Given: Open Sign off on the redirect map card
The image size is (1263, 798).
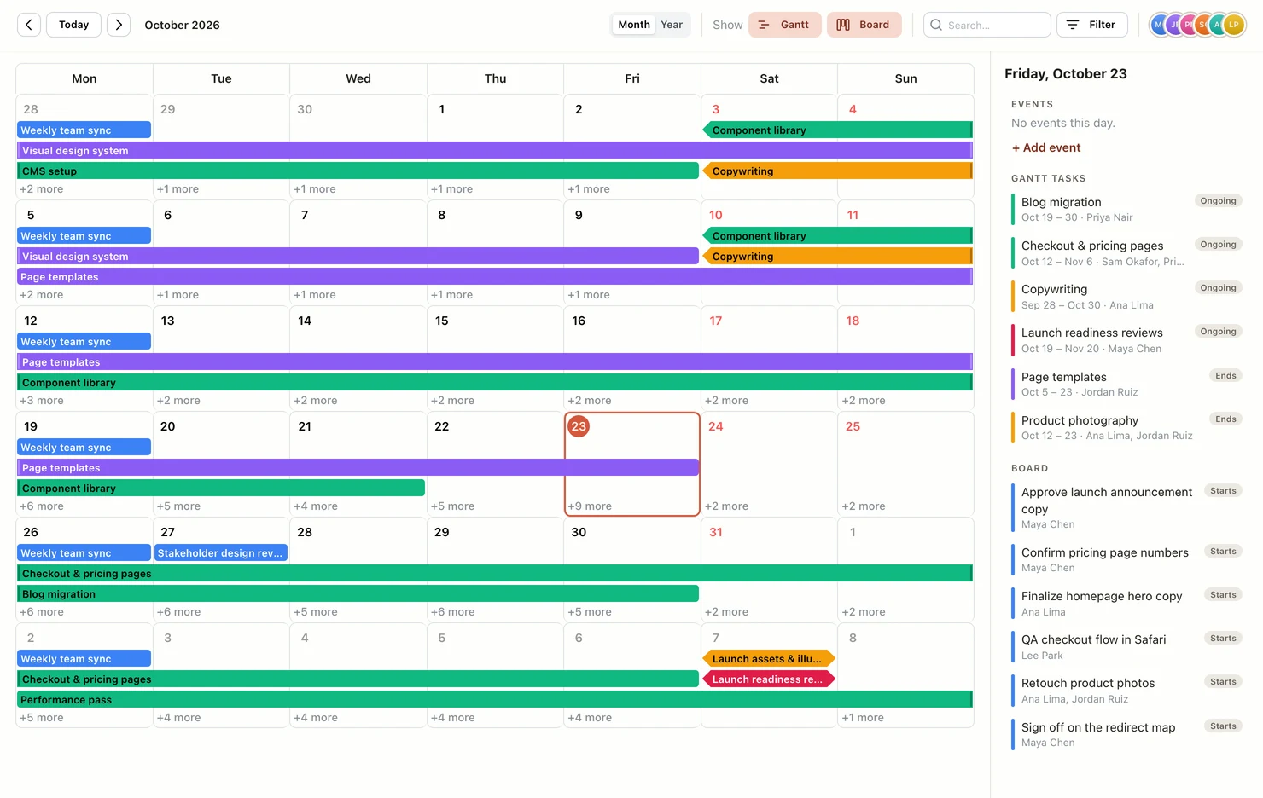Looking at the screenshot, I should (x=1126, y=734).
